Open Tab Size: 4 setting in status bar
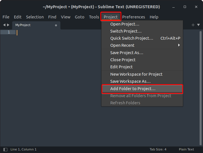This screenshot has width=203, height=153. pyautogui.click(x=158, y=149)
